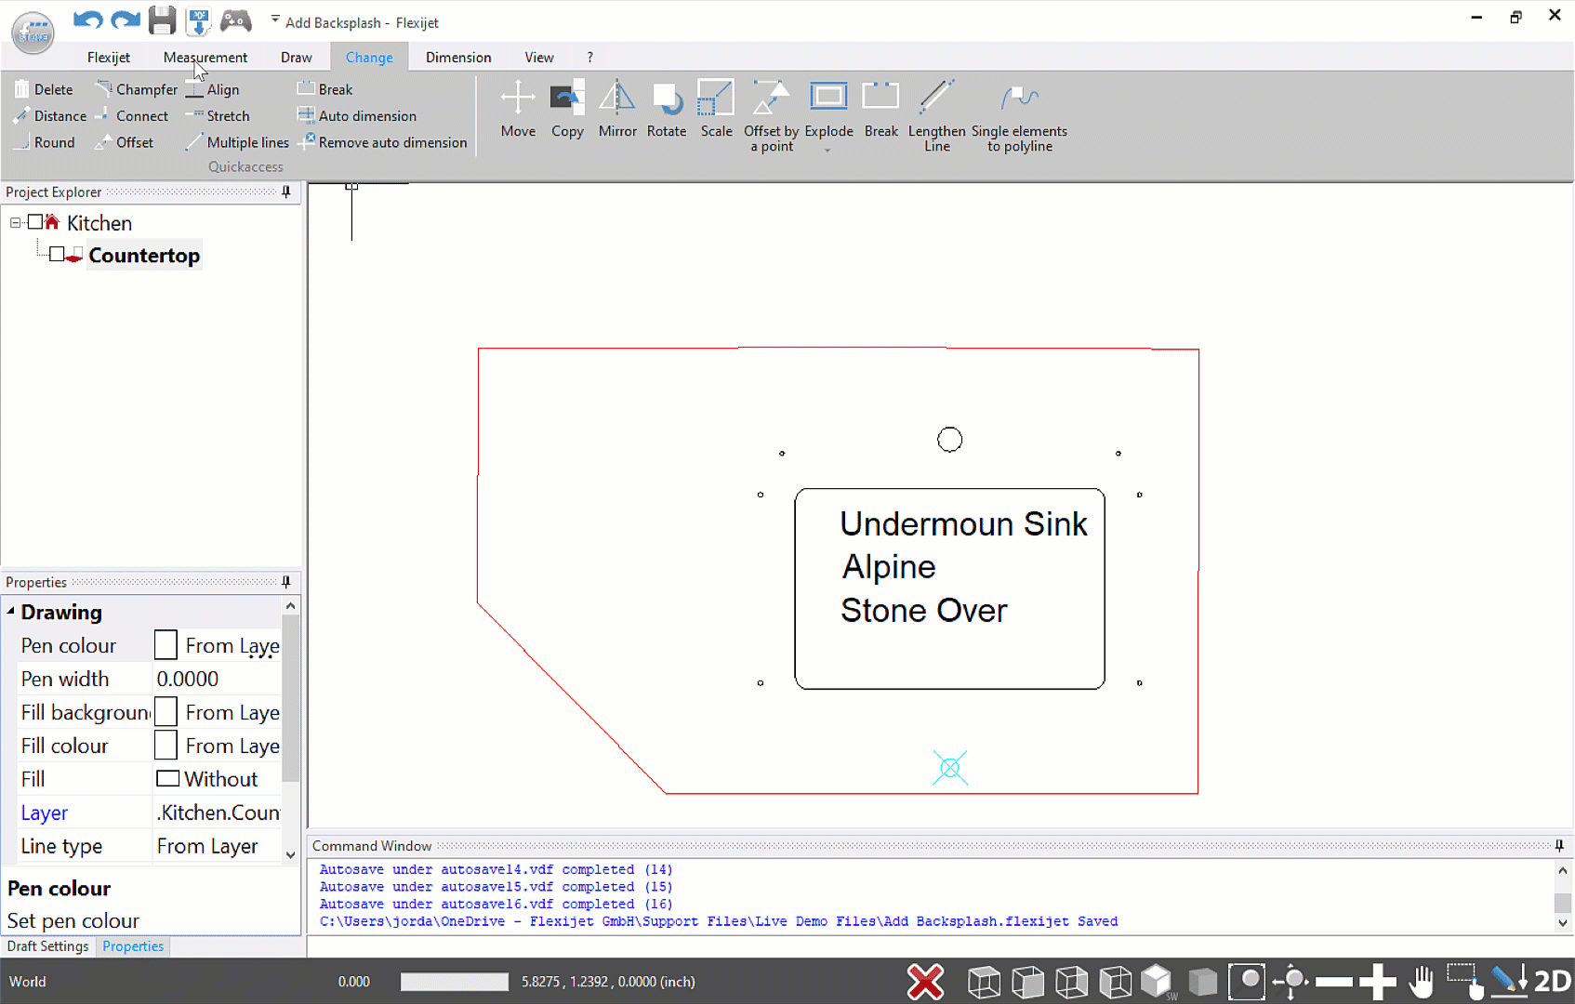Open the Explode dropdown arrow
Screen dimensions: 1575x1004
[x=827, y=150]
